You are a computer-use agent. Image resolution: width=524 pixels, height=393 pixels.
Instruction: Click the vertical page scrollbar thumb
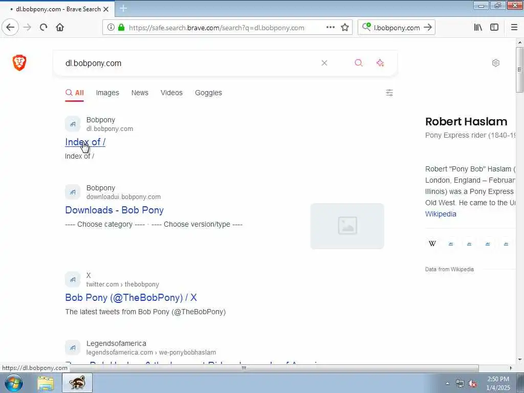519,70
